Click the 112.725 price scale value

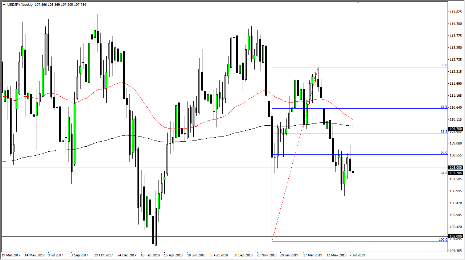[456, 60]
